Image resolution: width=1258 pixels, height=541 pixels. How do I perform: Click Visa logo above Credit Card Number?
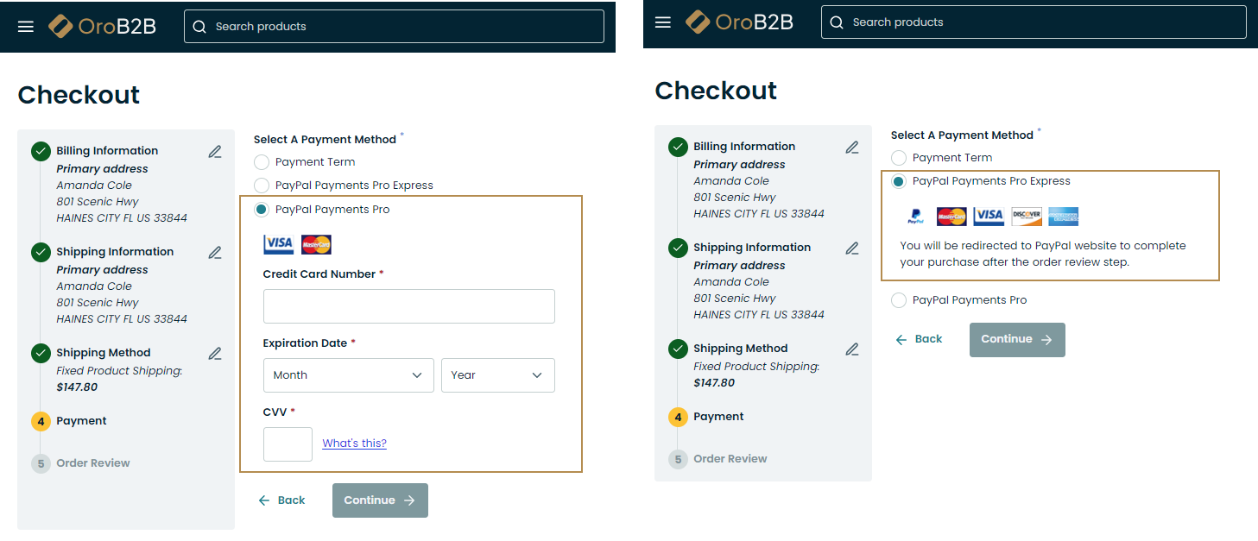tap(279, 244)
